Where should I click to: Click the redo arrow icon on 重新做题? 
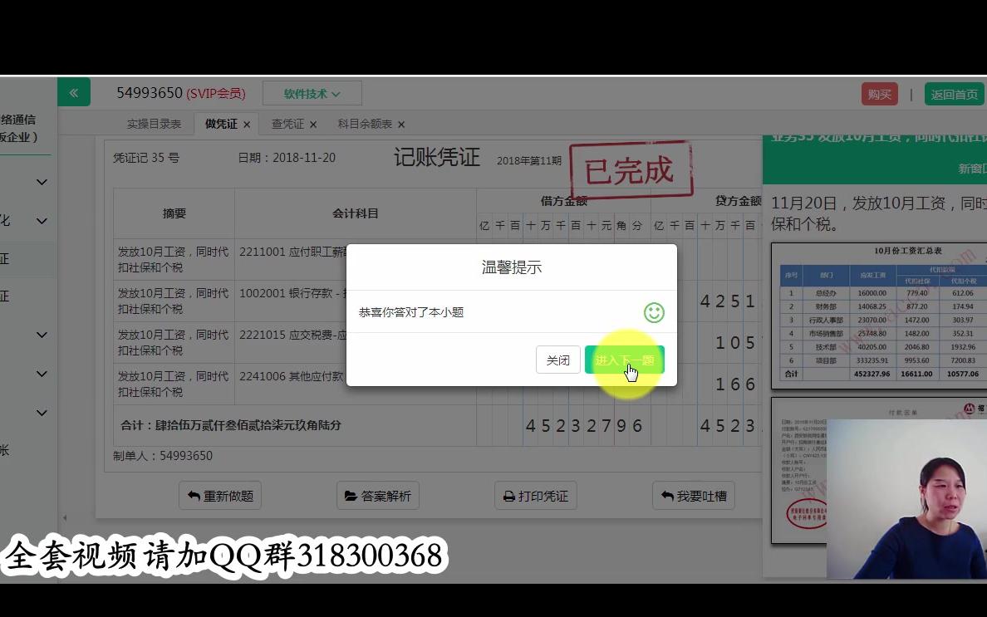193,496
